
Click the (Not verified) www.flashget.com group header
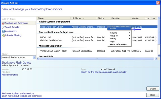click(56, 32)
